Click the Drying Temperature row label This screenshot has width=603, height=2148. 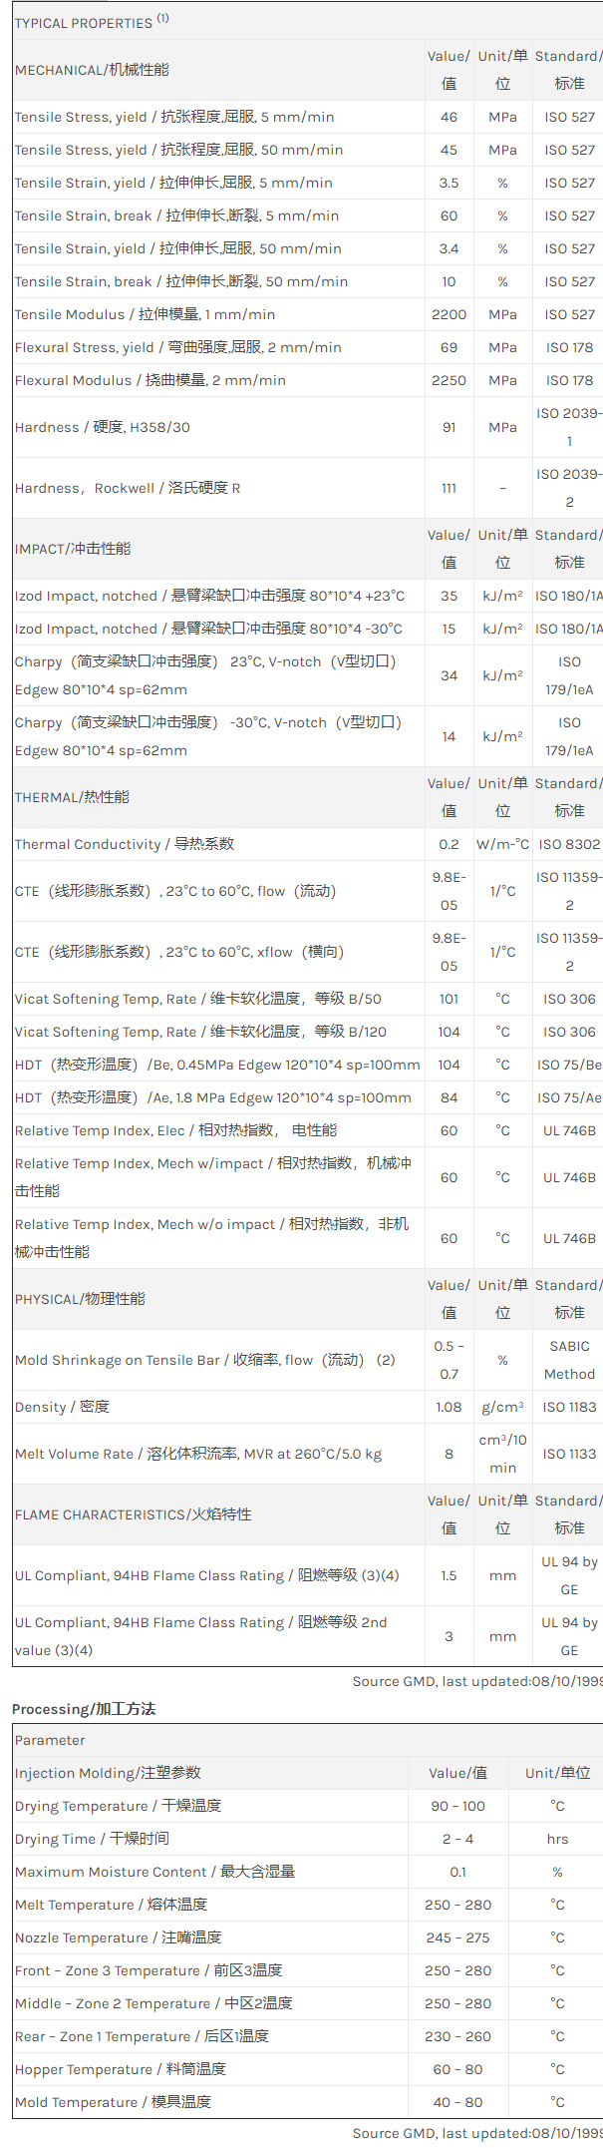[x=118, y=1806]
